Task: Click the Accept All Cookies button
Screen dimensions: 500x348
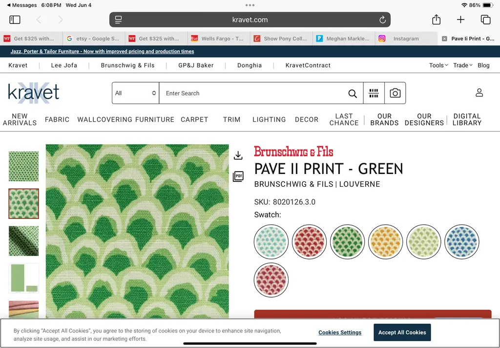Action: click(402, 332)
